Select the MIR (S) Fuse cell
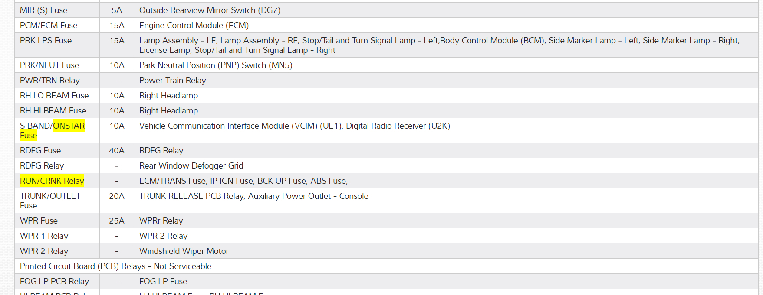This screenshot has width=763, height=295. (x=43, y=10)
